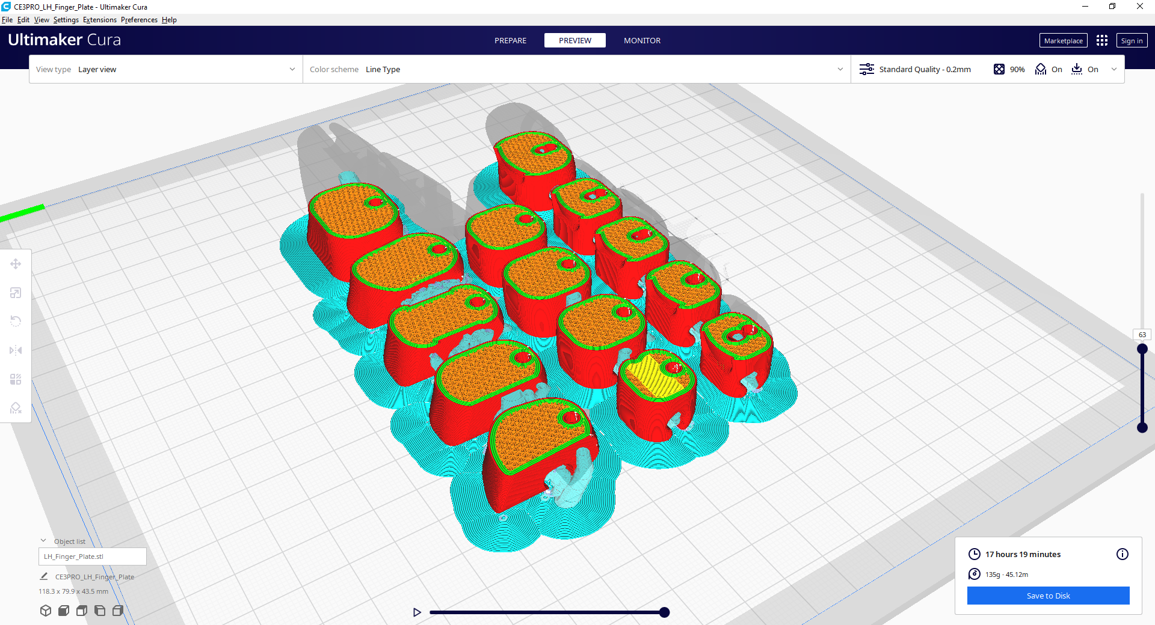Click the 118.3 x 79.9 x 43.5 mm dimensions

[73, 591]
